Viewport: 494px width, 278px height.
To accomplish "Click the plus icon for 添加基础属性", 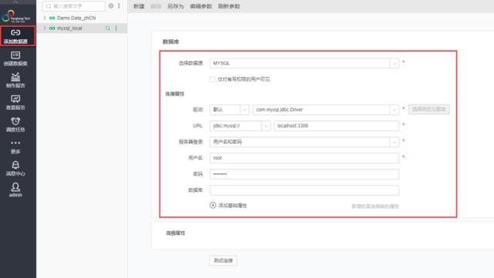I will [213, 206].
